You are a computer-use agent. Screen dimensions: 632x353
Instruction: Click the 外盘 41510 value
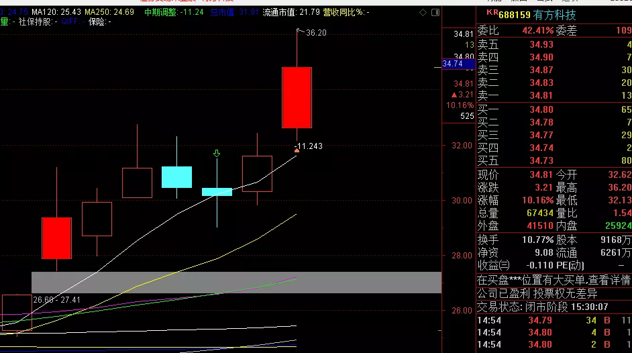point(539,226)
